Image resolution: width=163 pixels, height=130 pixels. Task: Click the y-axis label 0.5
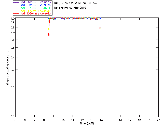[12, 48]
